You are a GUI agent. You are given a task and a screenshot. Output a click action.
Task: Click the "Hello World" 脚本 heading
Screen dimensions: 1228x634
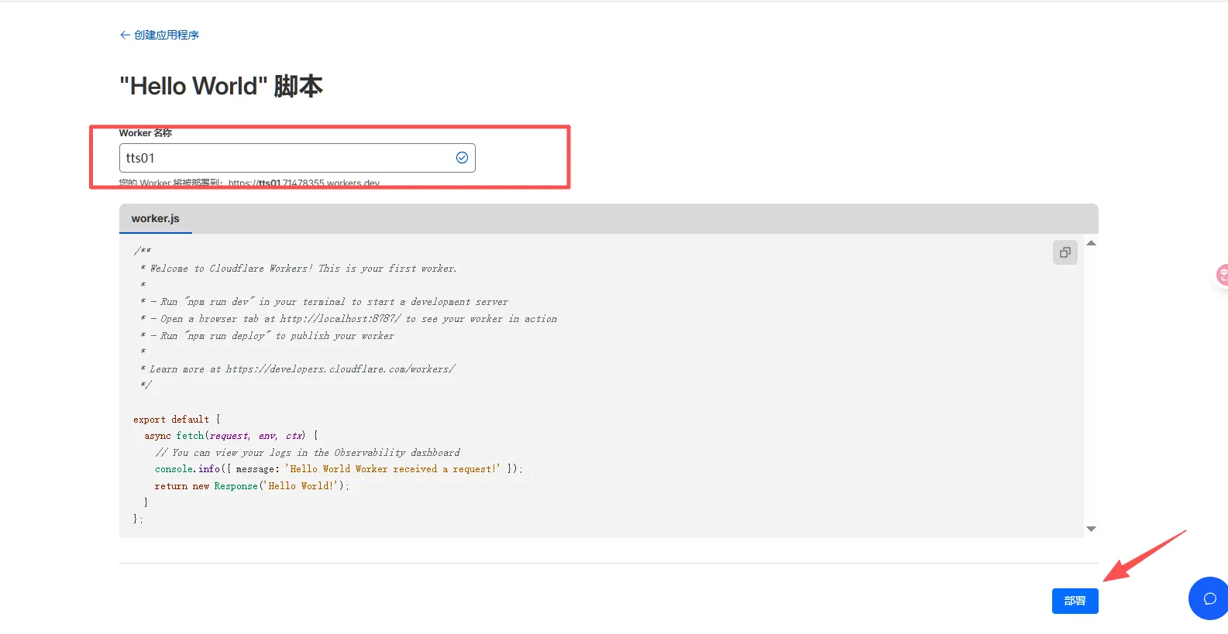pyautogui.click(x=221, y=86)
